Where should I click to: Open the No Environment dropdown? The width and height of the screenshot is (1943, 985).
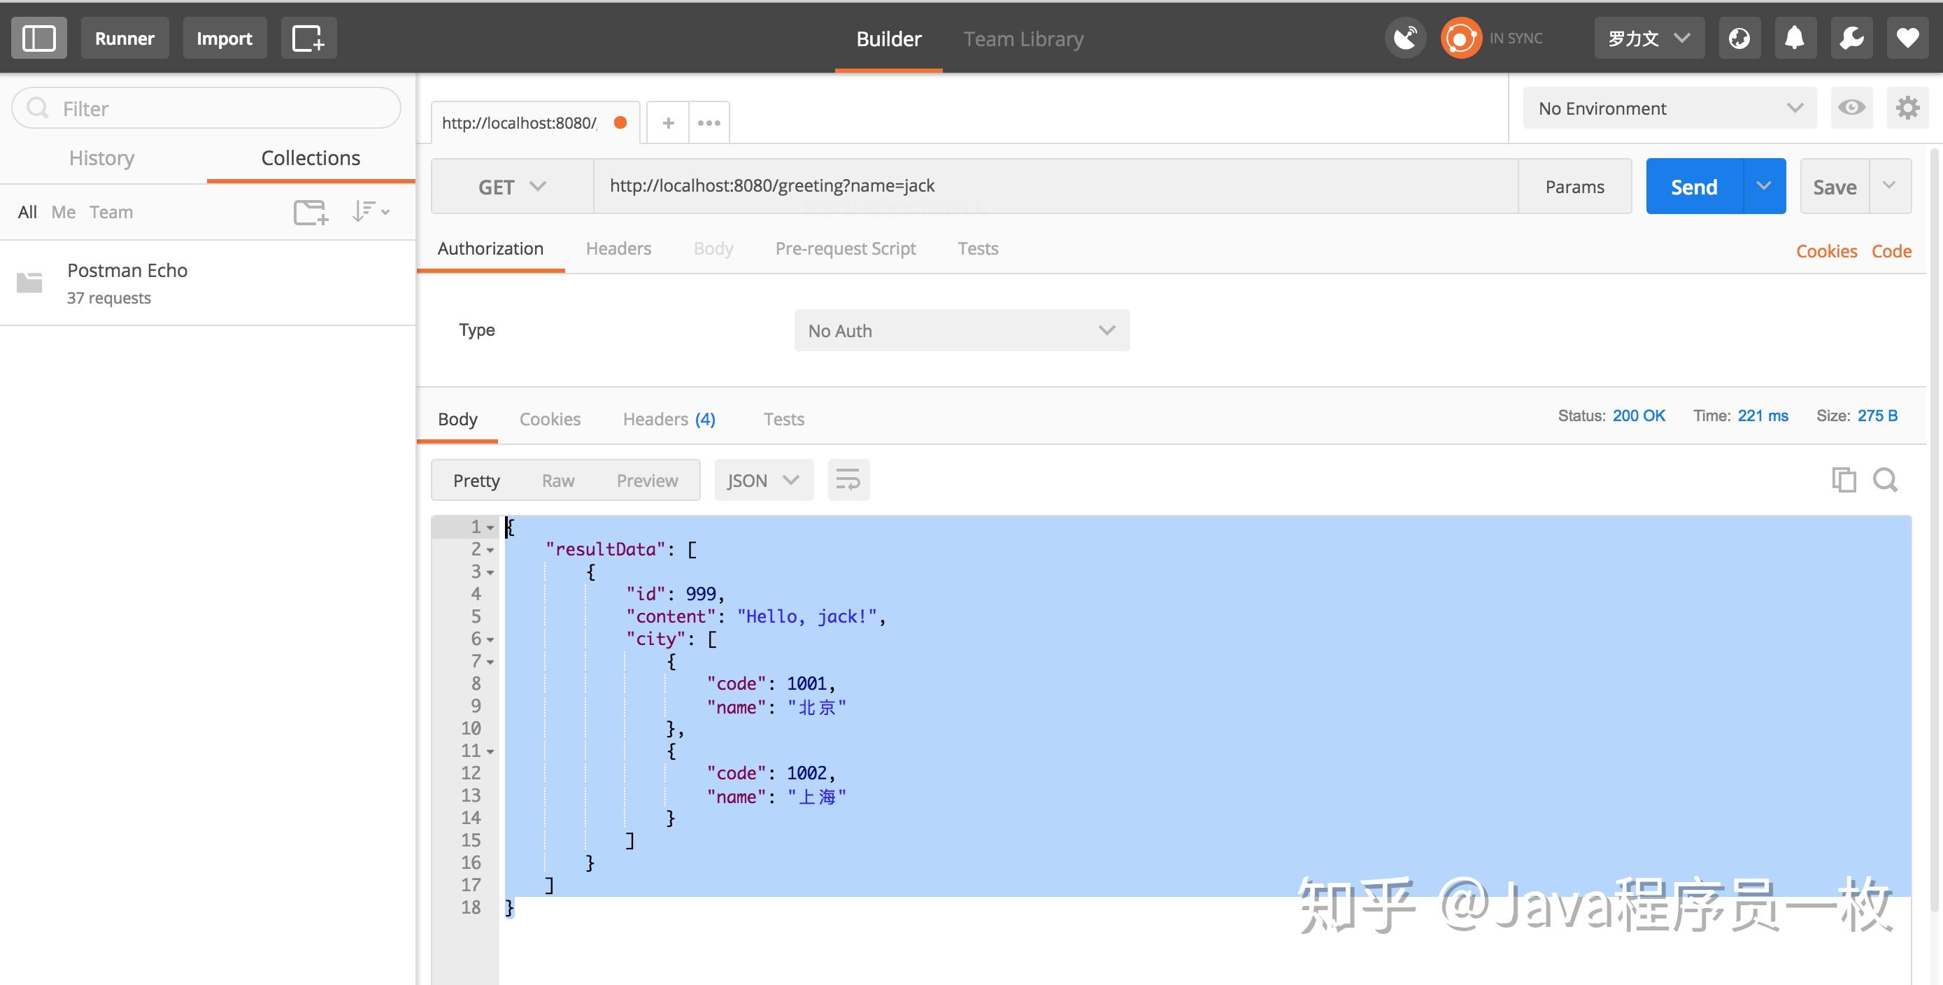point(1670,108)
